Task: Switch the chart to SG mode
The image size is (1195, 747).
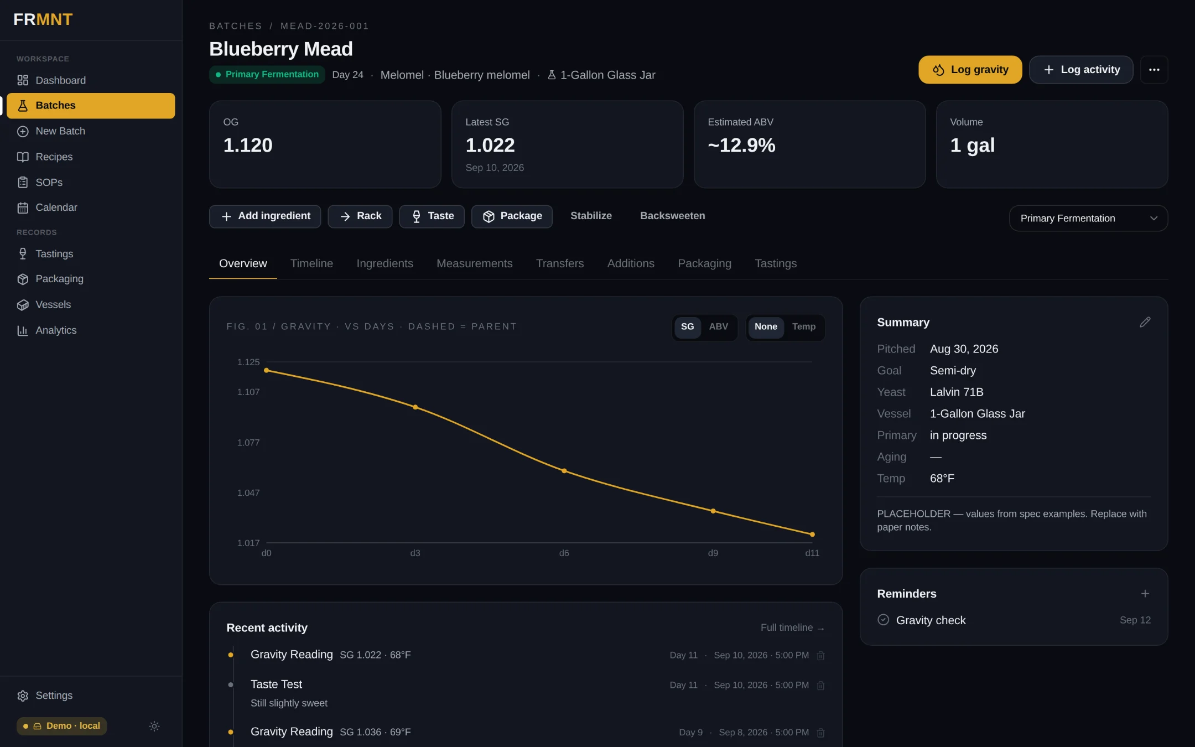Action: (688, 327)
